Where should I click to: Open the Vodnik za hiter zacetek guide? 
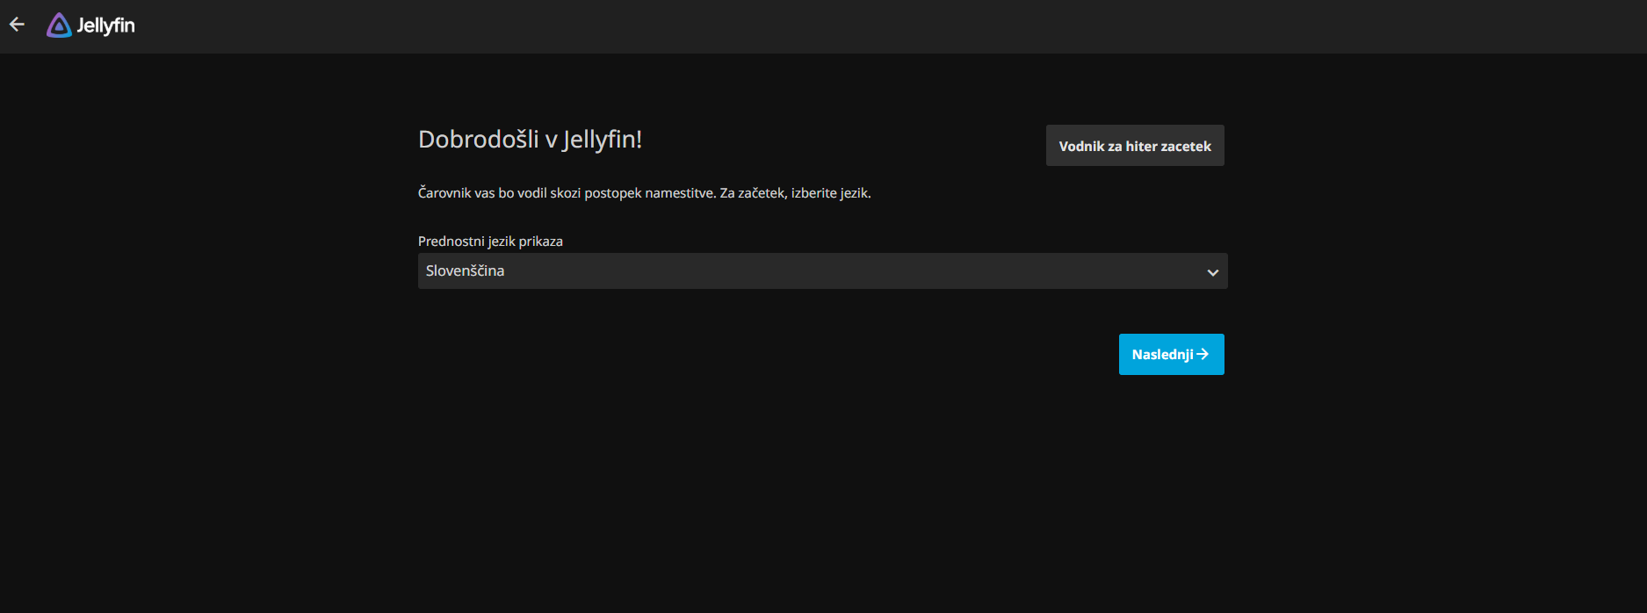(1135, 146)
